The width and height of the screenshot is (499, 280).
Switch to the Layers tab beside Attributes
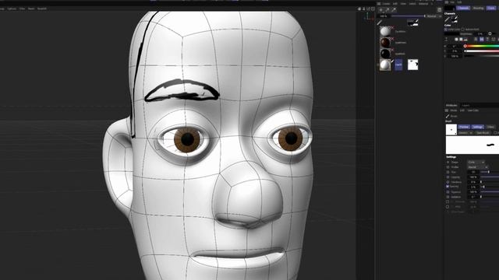[465, 105]
